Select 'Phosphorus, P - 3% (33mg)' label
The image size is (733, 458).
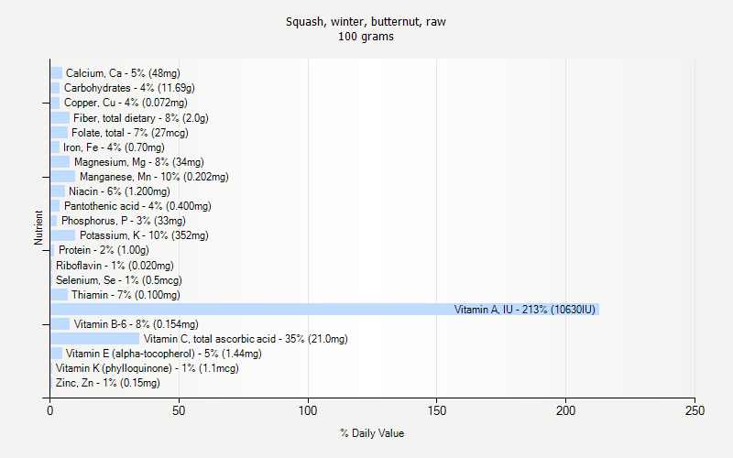[124, 221]
